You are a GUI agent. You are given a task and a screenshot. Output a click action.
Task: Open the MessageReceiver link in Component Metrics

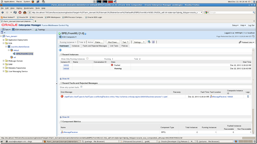(x=70, y=132)
